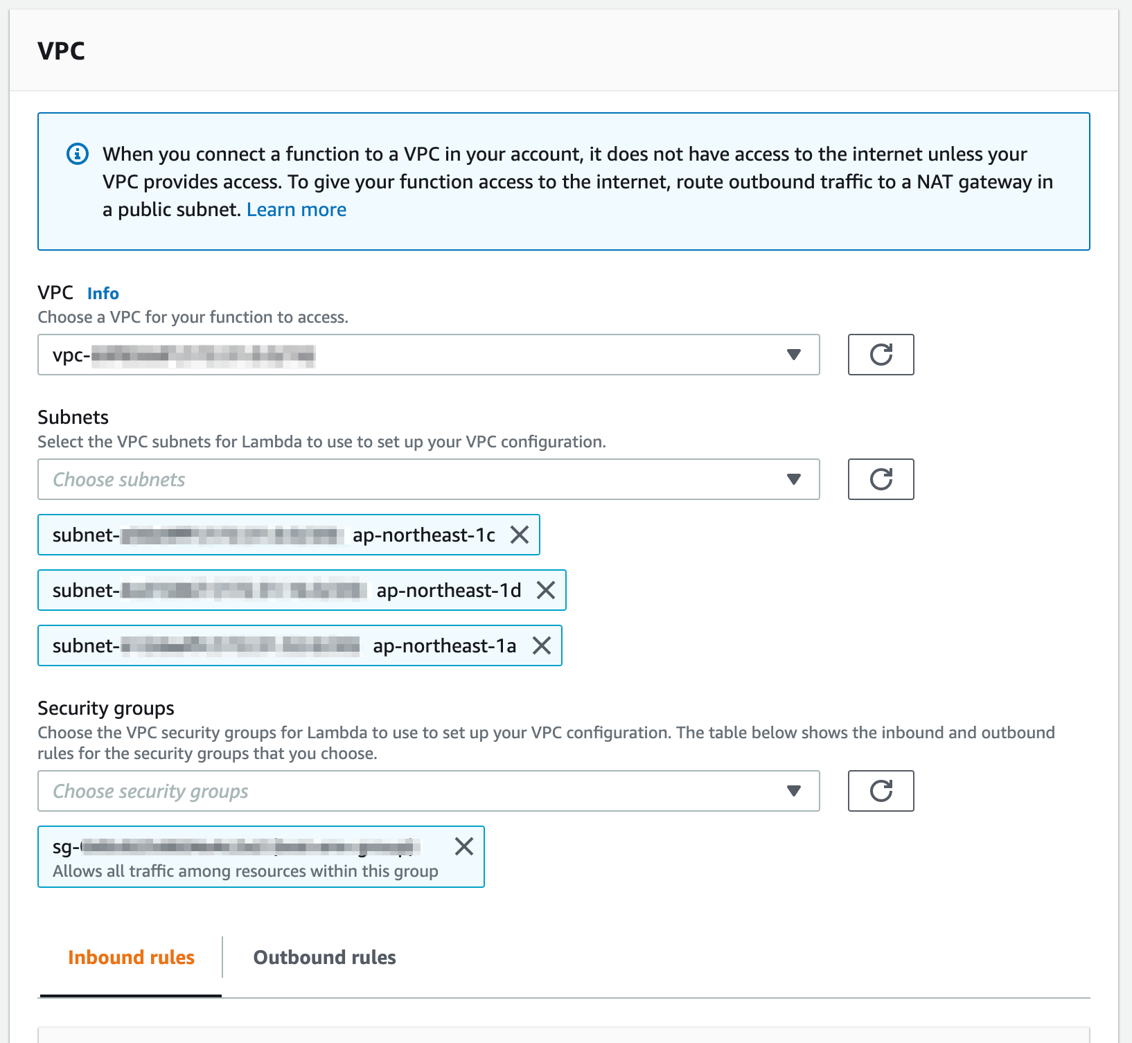Image resolution: width=1132 pixels, height=1043 pixels.
Task: Click the info icon in the notice
Action: 77,154
